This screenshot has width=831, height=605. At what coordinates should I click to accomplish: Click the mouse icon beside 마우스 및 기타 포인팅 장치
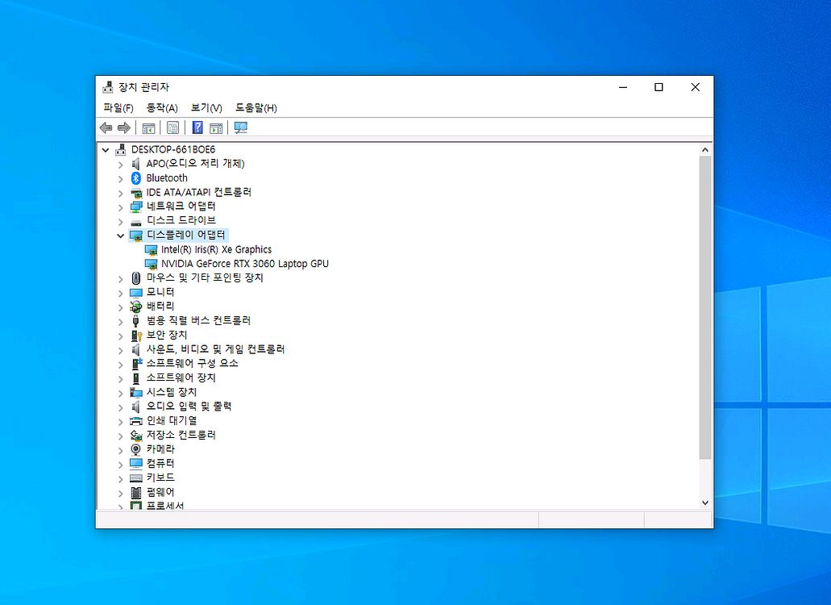pyautogui.click(x=136, y=277)
